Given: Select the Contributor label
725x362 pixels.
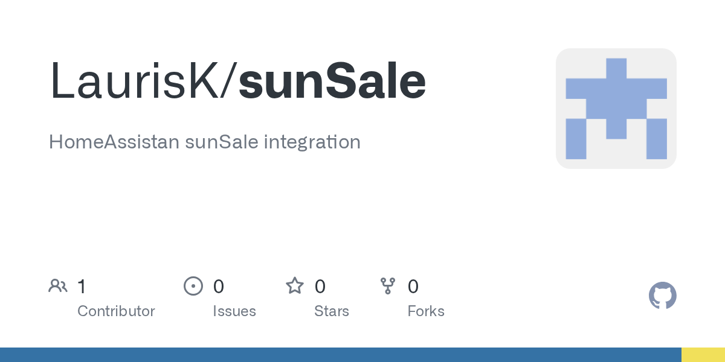Looking at the screenshot, I should [116, 311].
